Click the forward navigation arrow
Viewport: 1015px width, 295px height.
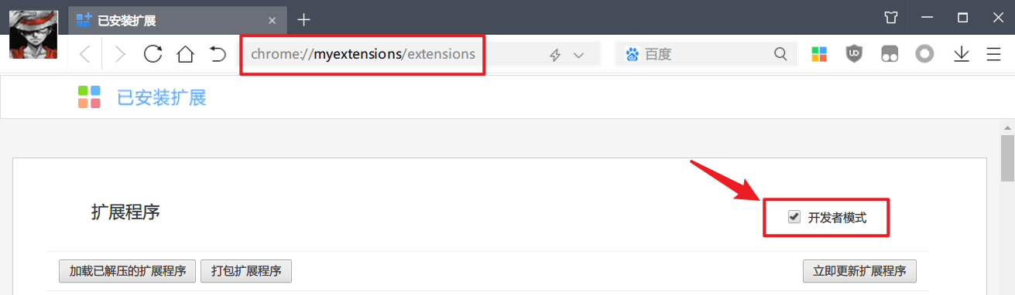click(x=120, y=54)
